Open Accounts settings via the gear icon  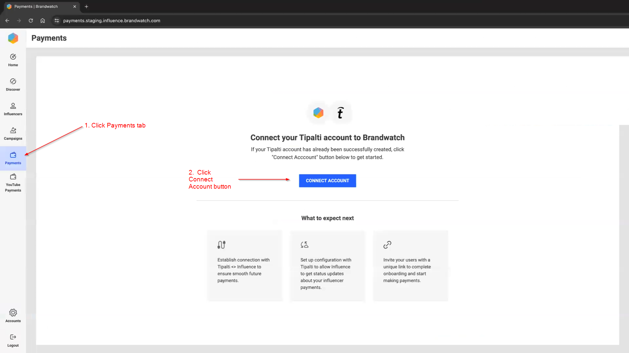click(13, 312)
